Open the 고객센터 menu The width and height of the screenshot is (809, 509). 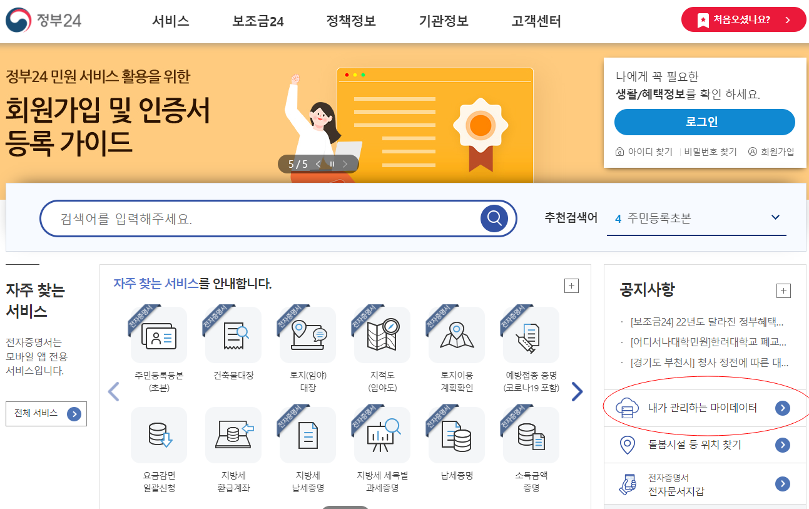click(x=536, y=21)
